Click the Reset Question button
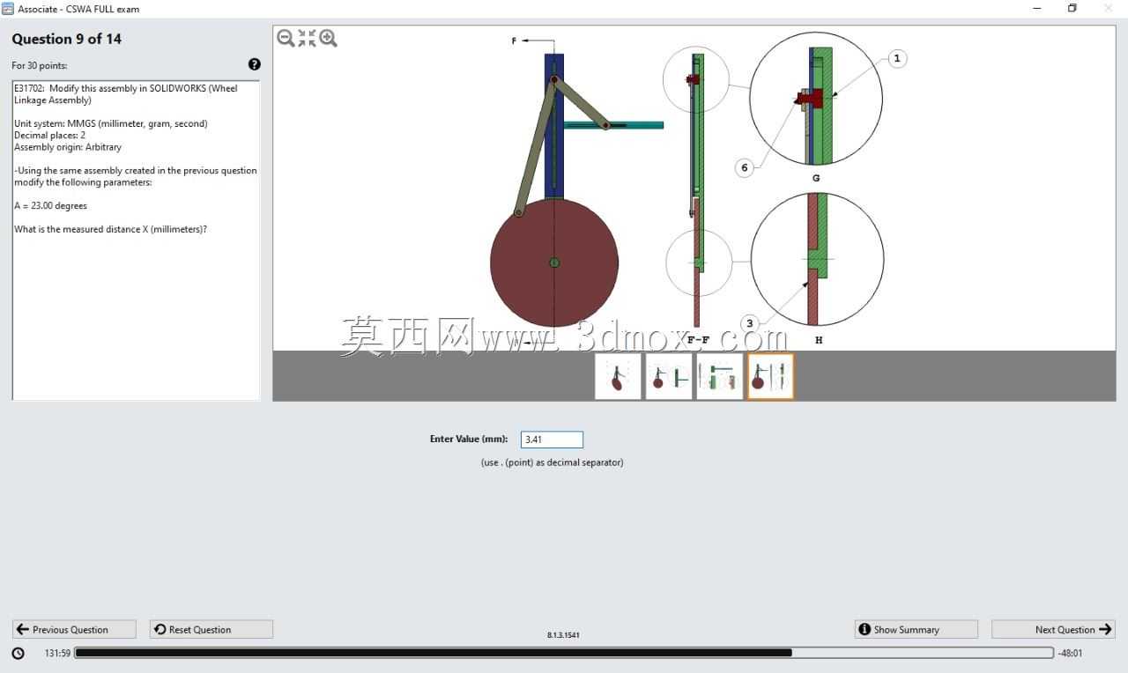 tap(211, 629)
